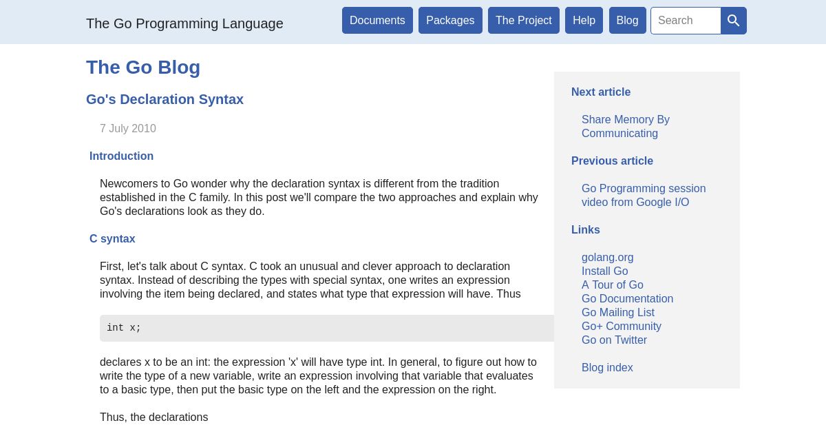
Task: Open Go Mailing List link
Action: 618,313
